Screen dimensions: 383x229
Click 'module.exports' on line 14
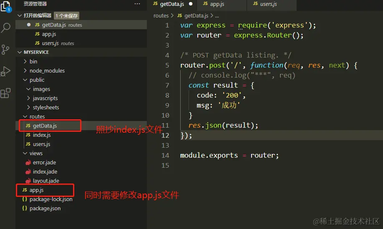pyautogui.click(x=209, y=155)
